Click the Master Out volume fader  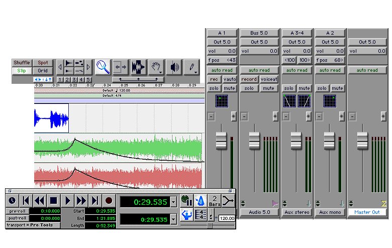362,141
